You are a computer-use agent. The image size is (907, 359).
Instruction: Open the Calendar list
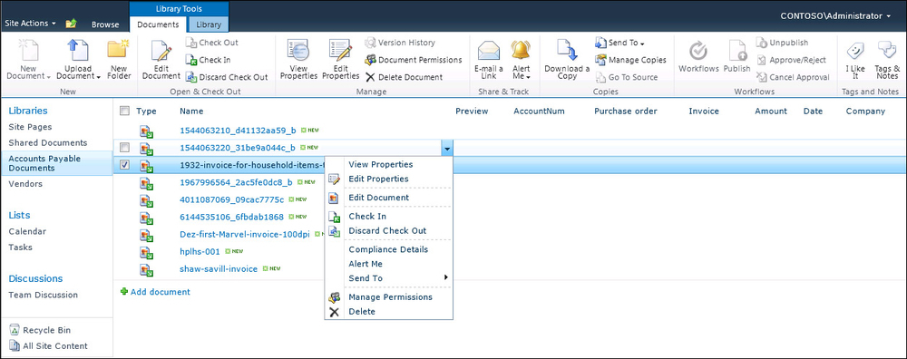[27, 231]
